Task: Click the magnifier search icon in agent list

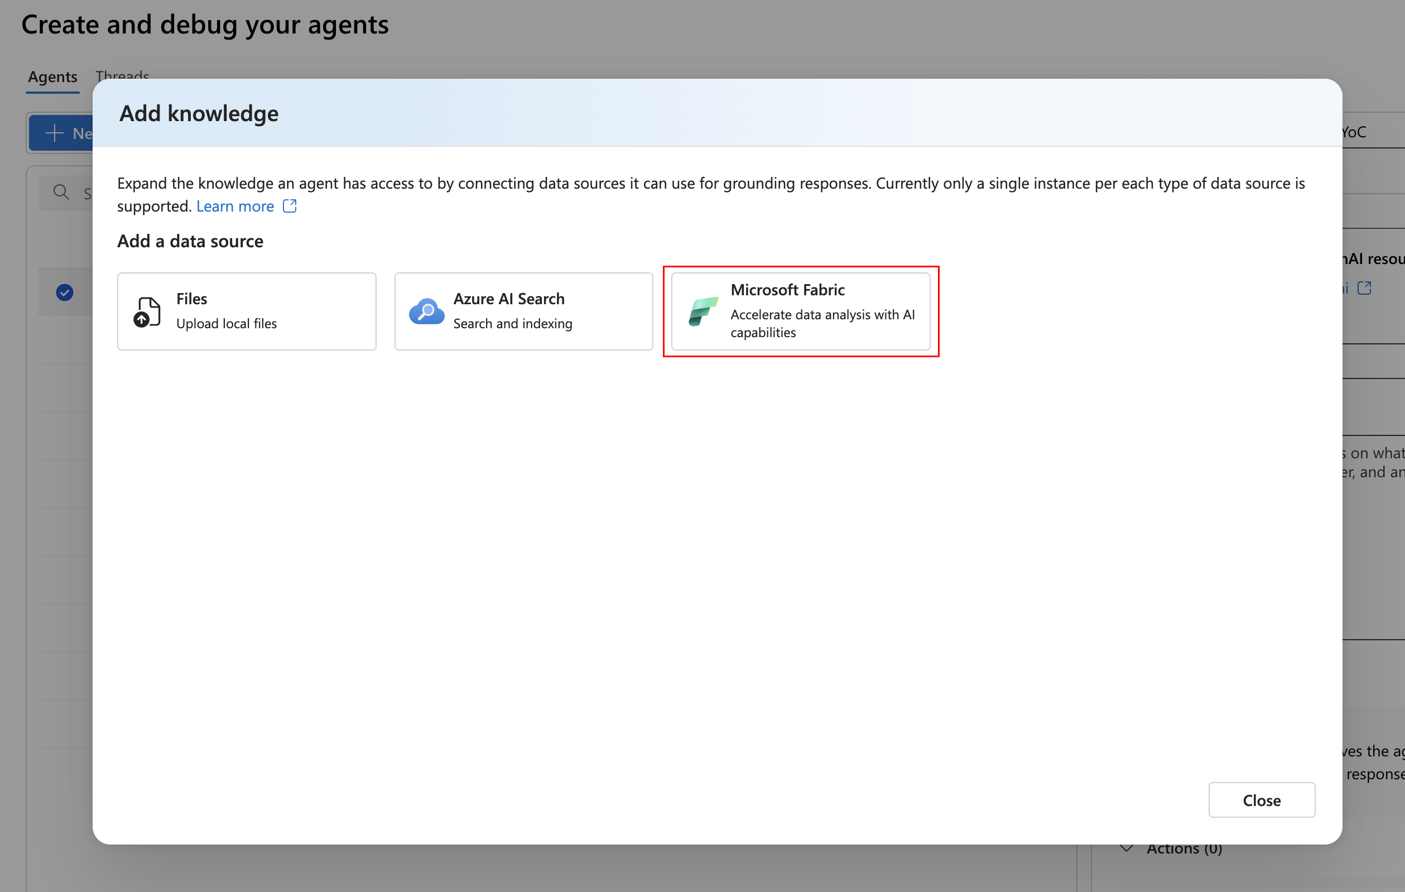Action: [x=61, y=192]
